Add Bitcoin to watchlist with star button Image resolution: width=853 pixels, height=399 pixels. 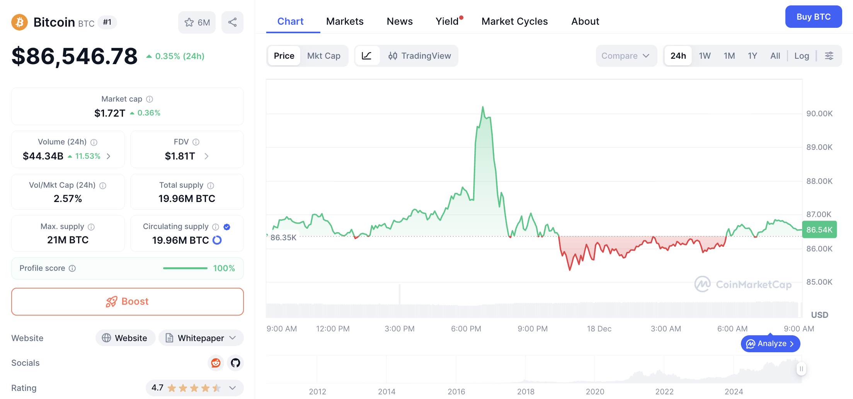(x=197, y=22)
